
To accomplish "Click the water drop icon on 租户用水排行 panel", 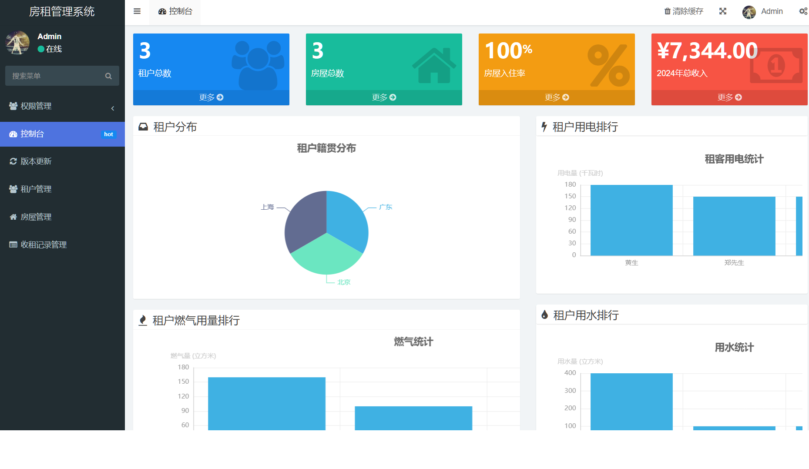I will tap(544, 315).
